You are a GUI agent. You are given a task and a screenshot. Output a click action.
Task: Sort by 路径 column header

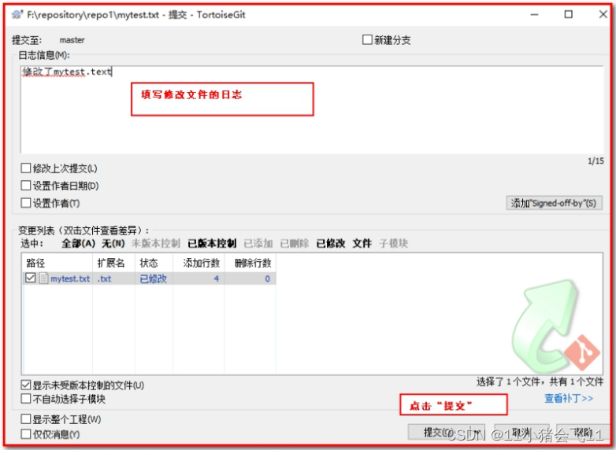(x=58, y=263)
